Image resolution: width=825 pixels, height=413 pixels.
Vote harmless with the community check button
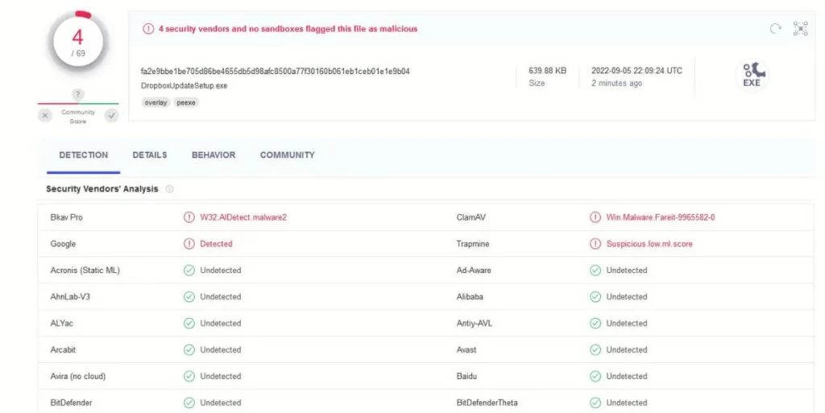point(111,116)
